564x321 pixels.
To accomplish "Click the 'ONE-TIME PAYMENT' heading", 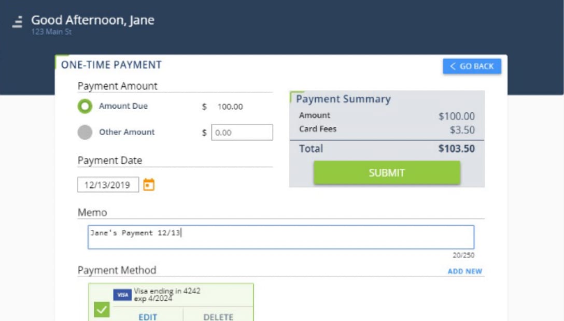I will tap(111, 65).
